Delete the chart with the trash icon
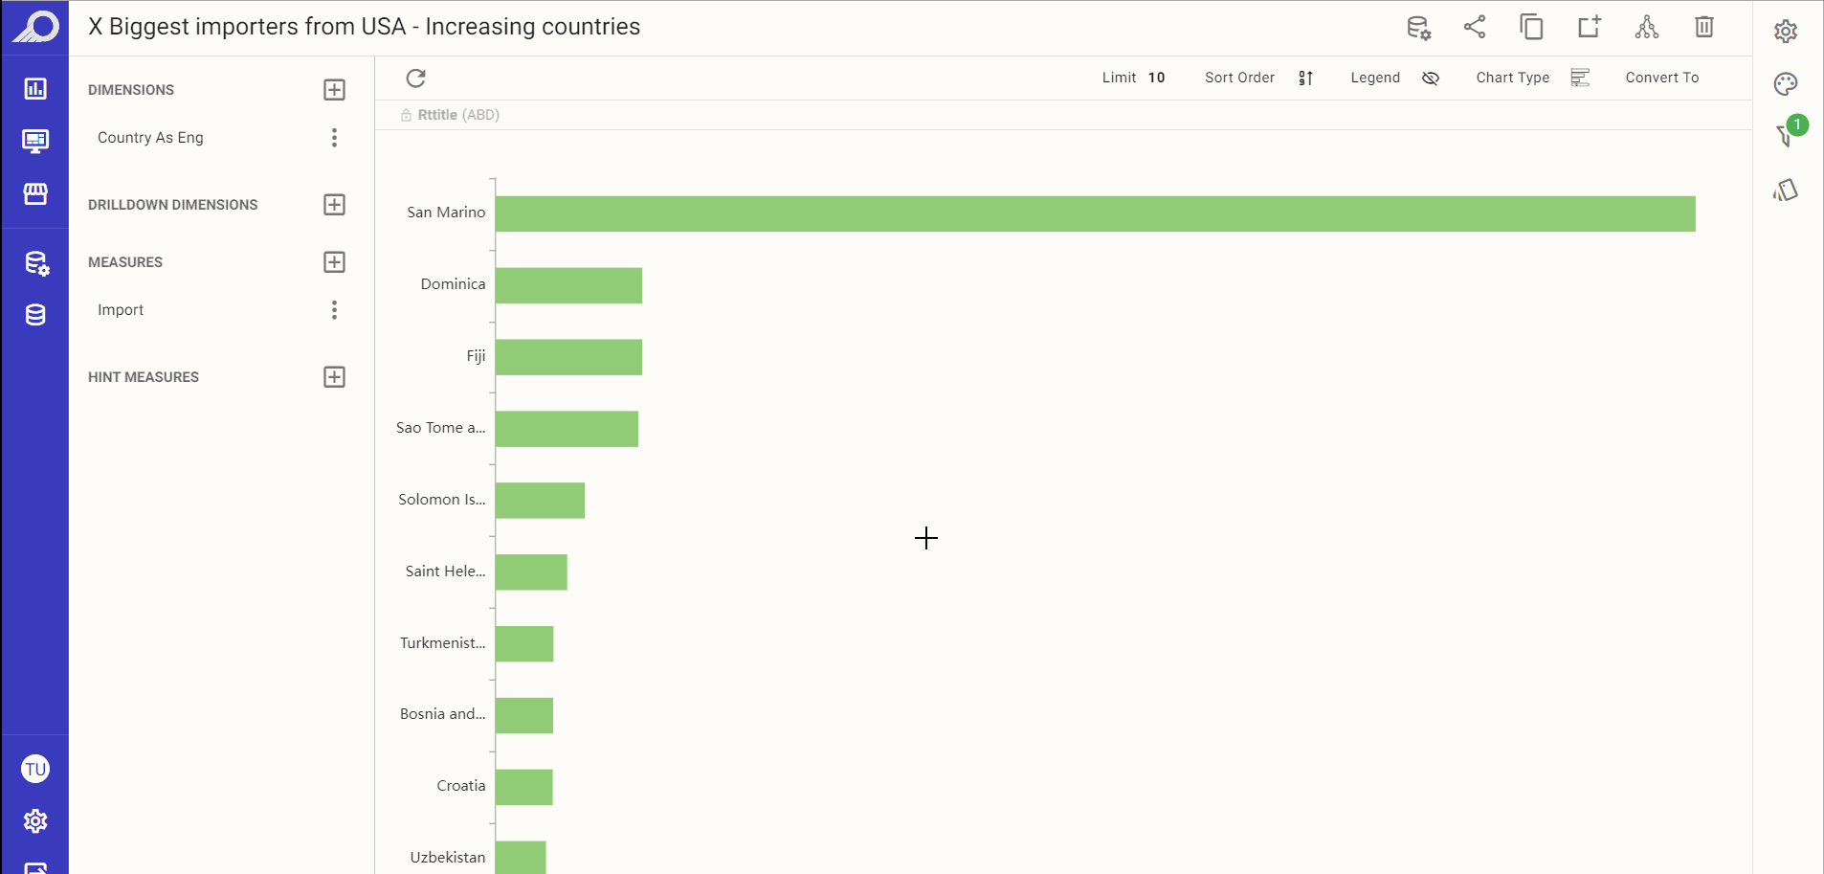 [1704, 27]
